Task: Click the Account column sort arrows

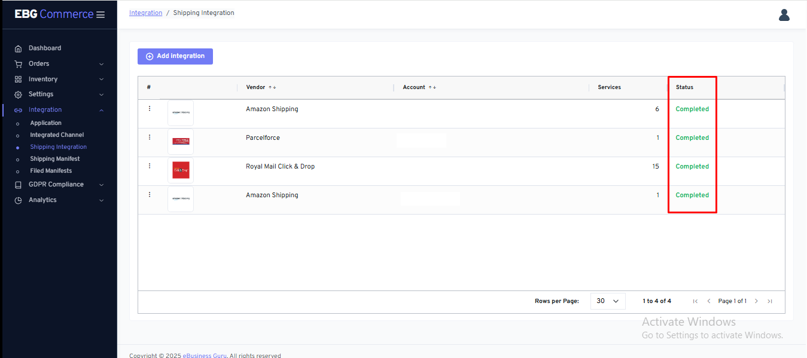Action: 432,87
